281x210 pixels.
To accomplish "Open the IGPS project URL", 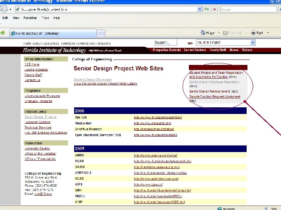I will pos(148,184).
